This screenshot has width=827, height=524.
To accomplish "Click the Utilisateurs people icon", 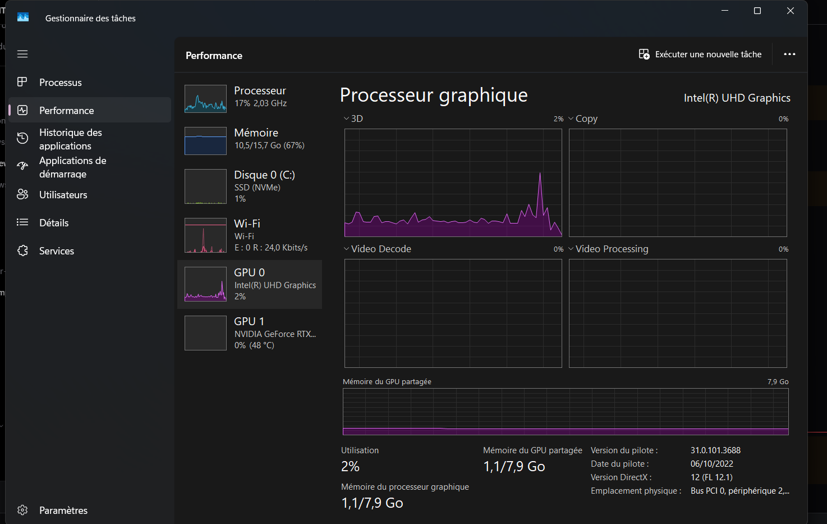I will [x=22, y=194].
